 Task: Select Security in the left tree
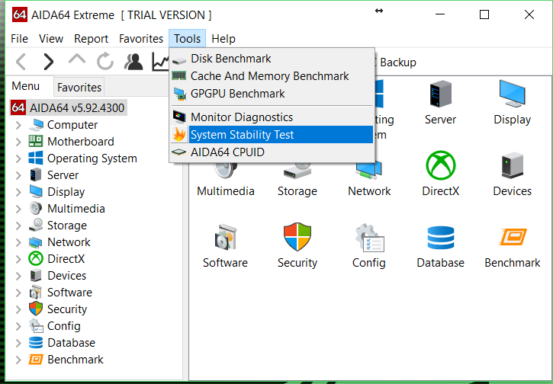(67, 309)
